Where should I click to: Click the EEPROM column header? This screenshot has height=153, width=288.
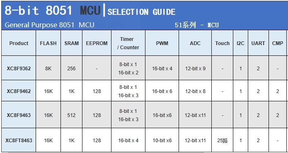(x=97, y=43)
